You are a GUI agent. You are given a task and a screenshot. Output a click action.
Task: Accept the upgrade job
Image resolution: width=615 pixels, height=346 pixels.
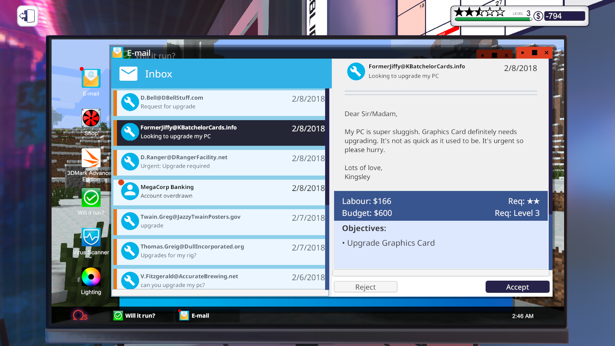point(517,287)
